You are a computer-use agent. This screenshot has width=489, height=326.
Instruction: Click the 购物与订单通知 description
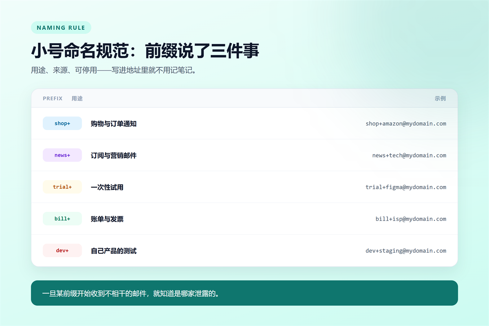(114, 123)
